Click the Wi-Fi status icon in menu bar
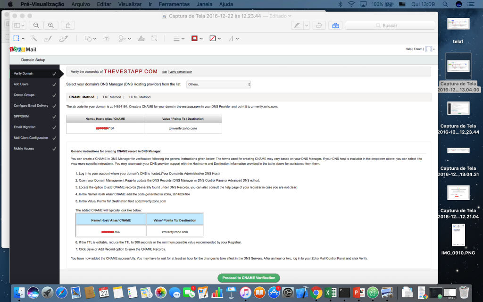Screen dimensions: 483x302 (351, 4)
